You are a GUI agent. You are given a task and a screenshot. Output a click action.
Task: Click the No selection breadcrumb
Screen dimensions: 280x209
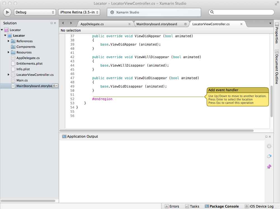coord(71,30)
